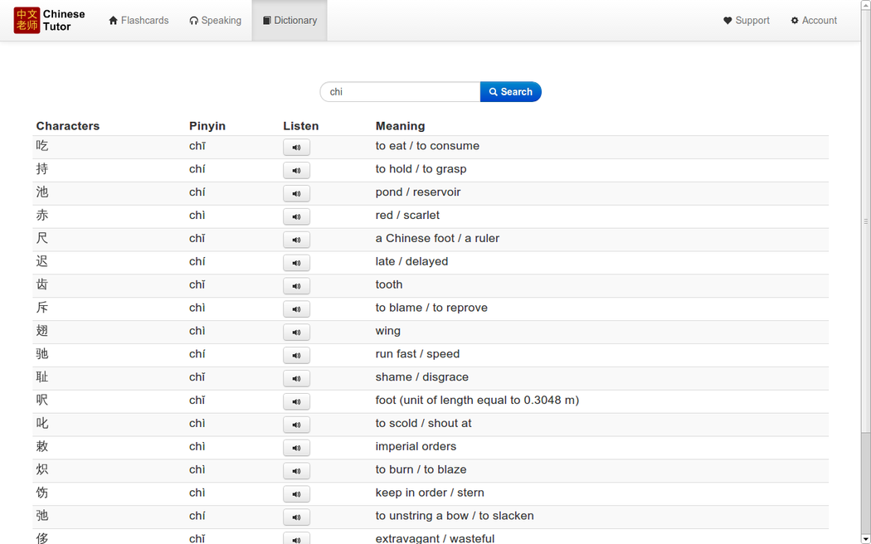Listen to 'shame / disgrace' pronunciation
Viewport: 871px width, 544px height.
coord(296,379)
